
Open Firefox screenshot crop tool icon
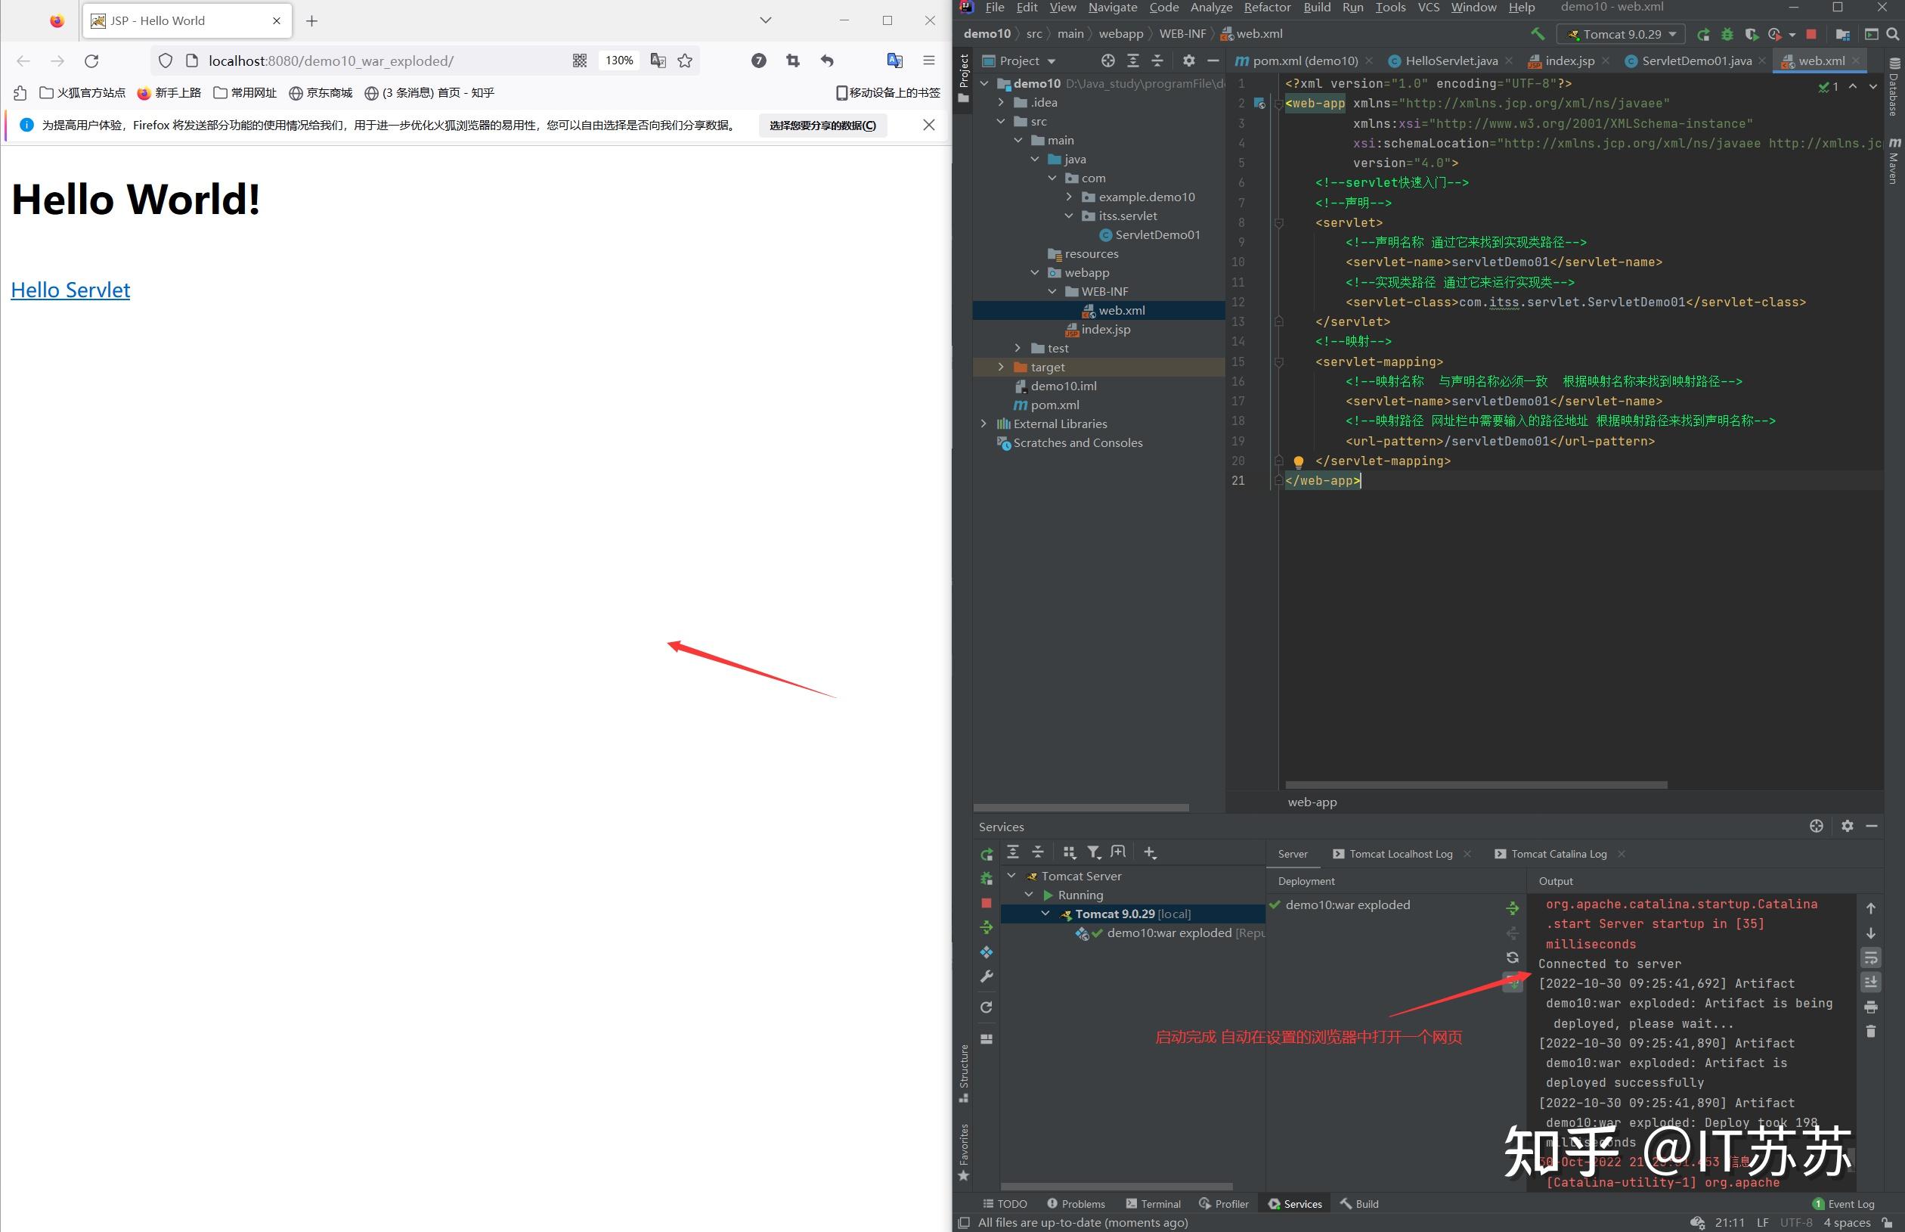coord(792,61)
